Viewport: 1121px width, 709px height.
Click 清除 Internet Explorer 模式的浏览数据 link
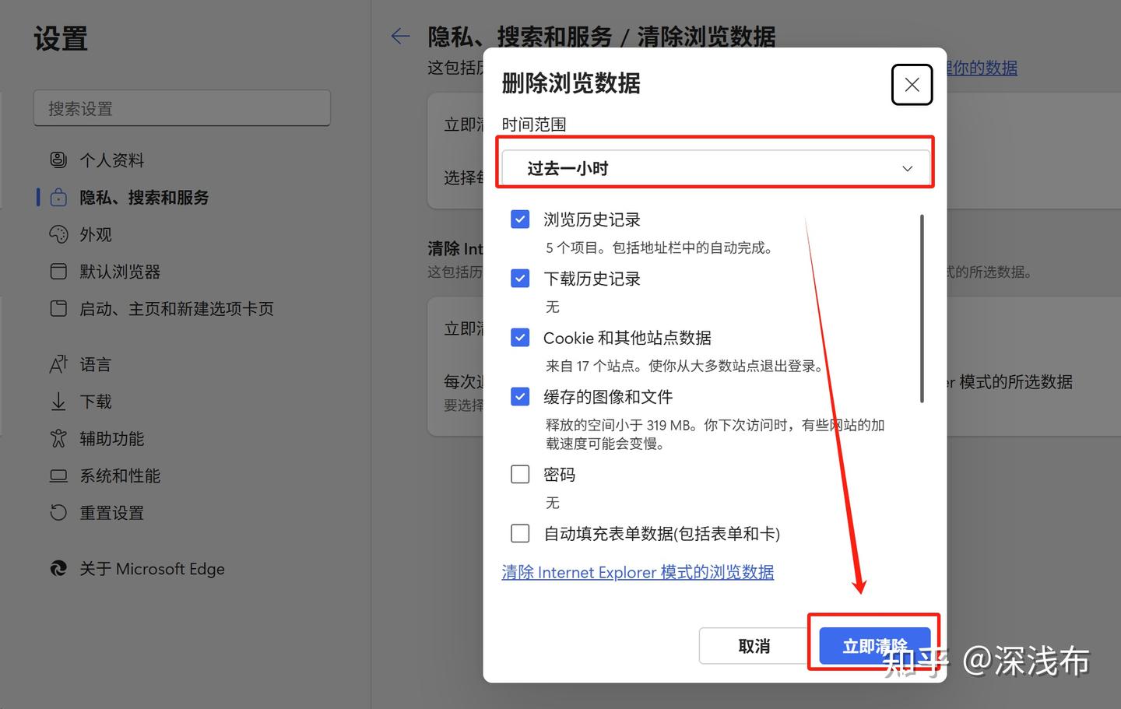[x=638, y=572]
